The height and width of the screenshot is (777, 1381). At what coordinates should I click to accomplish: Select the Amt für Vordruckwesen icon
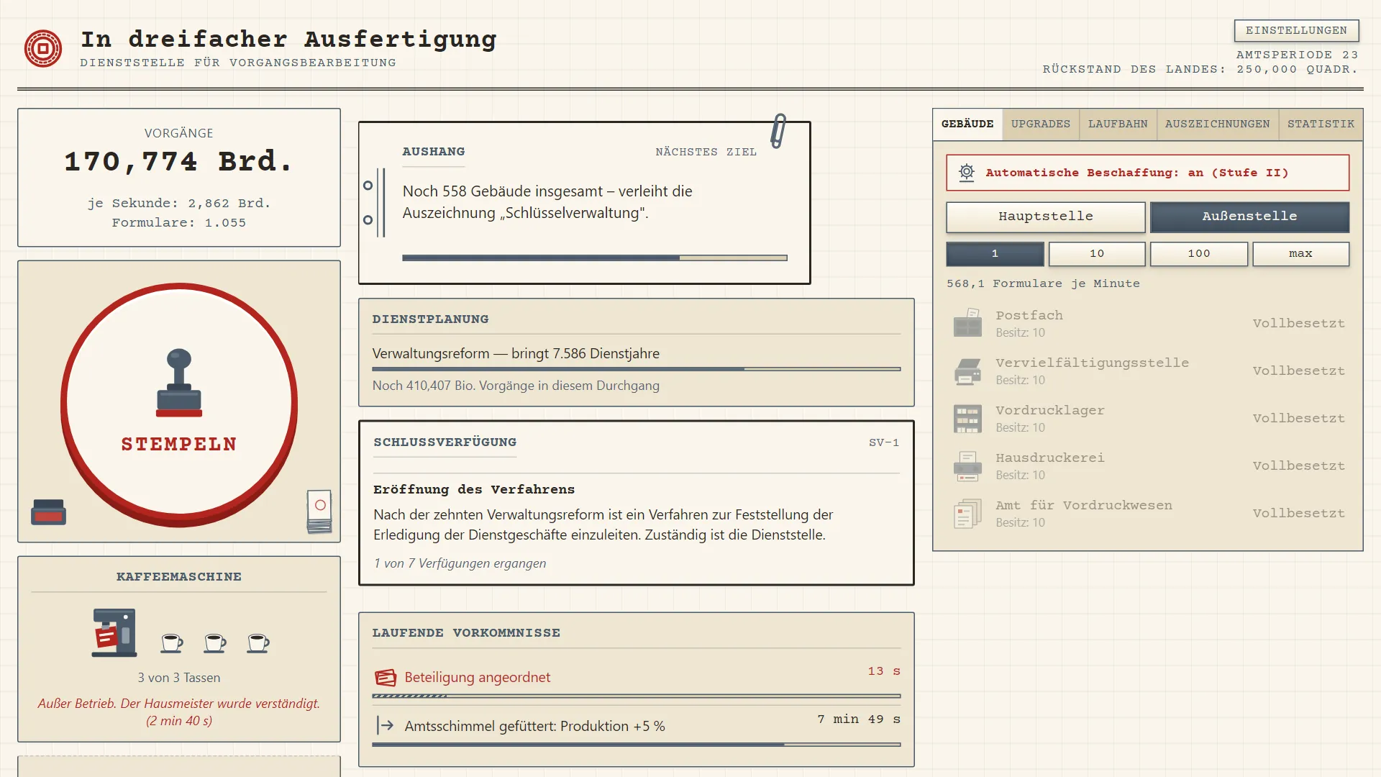(967, 513)
